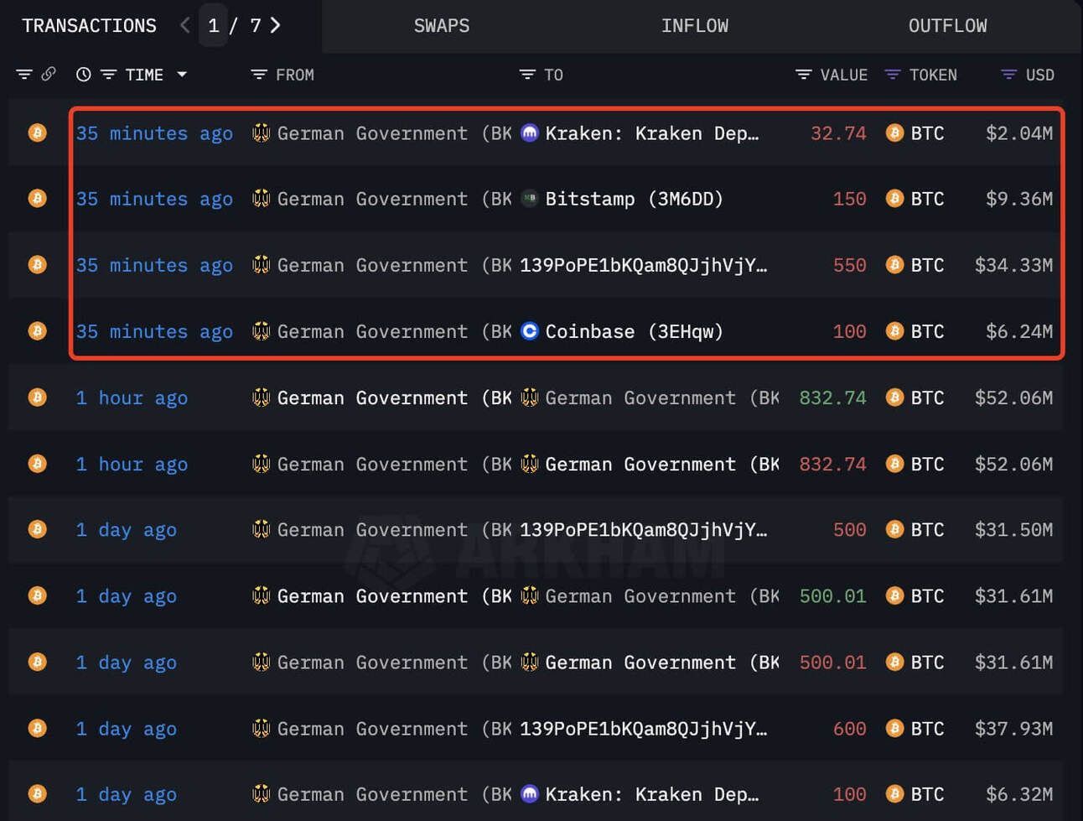Click the green 500.01 value cell
This screenshot has width=1083, height=821.
pos(832,595)
